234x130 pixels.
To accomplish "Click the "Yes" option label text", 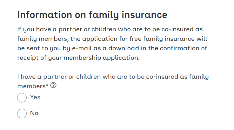I will (x=35, y=97).
